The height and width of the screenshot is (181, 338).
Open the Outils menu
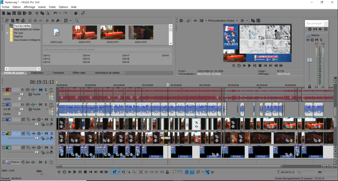52,7
